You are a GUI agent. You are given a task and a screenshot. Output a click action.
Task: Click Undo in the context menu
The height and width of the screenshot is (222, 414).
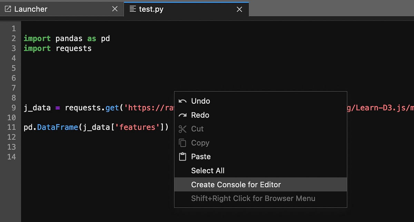pyautogui.click(x=200, y=101)
